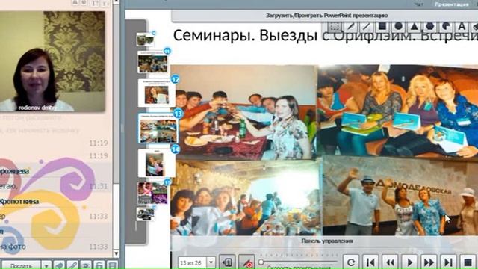Viewport: 478px width, 269px height.
Task: Click the brush icon in chat toolbar
Action: pyautogui.click(x=72, y=265)
